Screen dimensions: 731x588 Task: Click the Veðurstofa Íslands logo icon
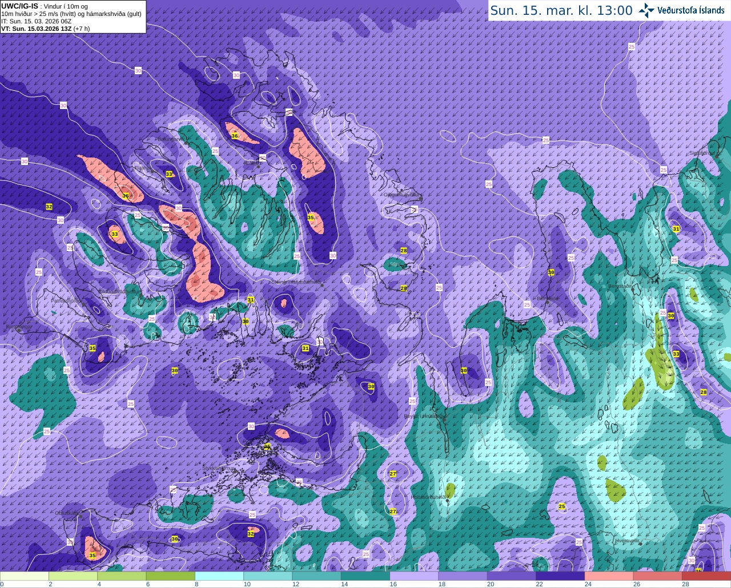coord(646,10)
